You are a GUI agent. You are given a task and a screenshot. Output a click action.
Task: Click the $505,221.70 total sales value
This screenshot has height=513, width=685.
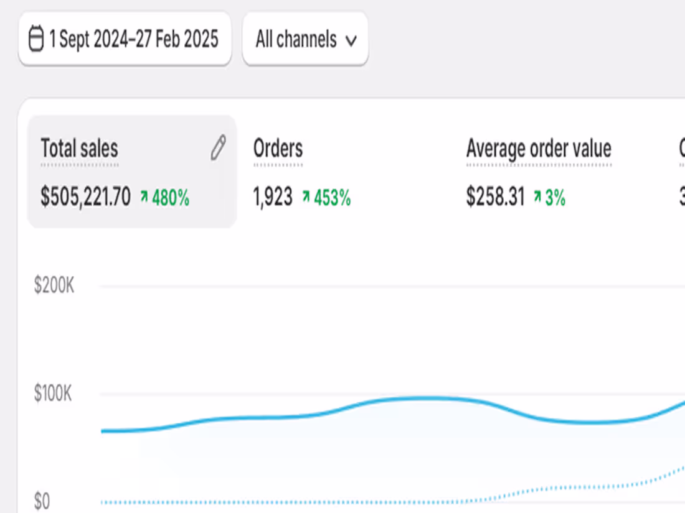coord(85,197)
